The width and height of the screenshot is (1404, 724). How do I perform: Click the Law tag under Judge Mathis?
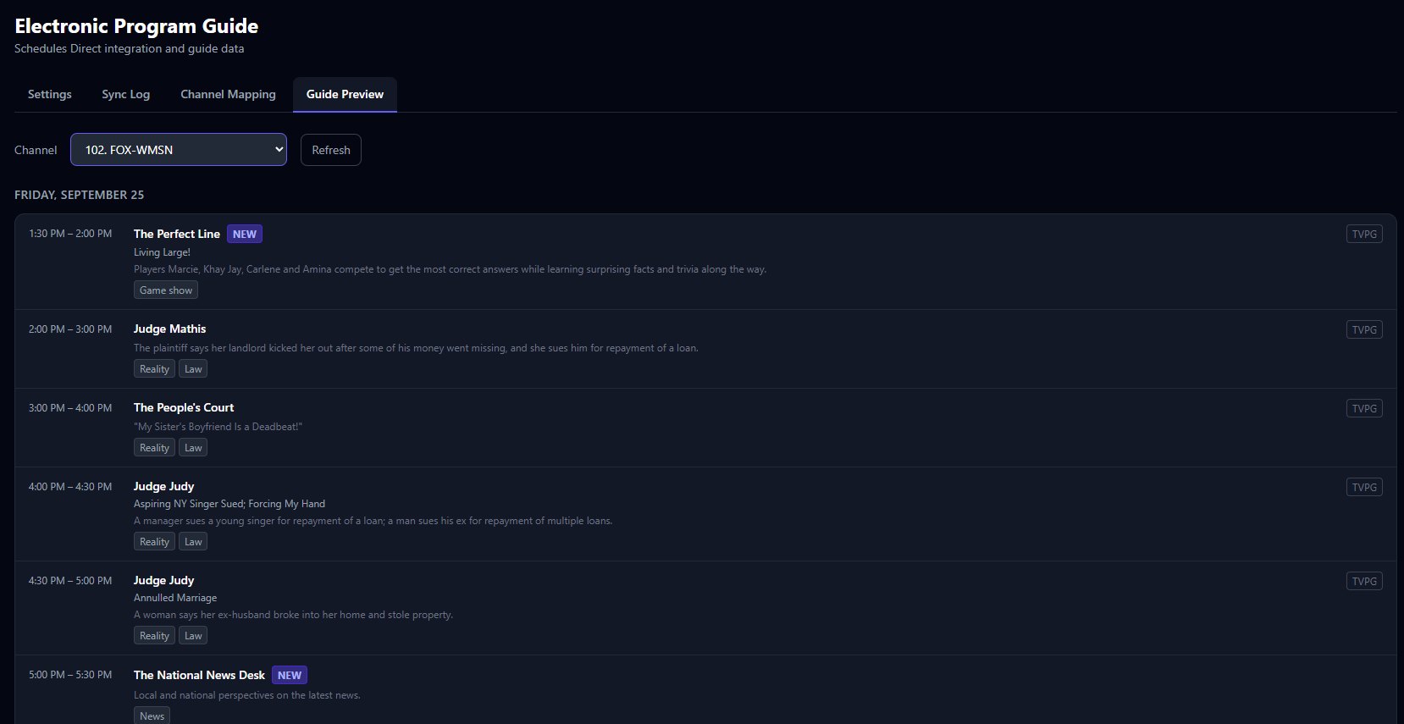click(193, 369)
